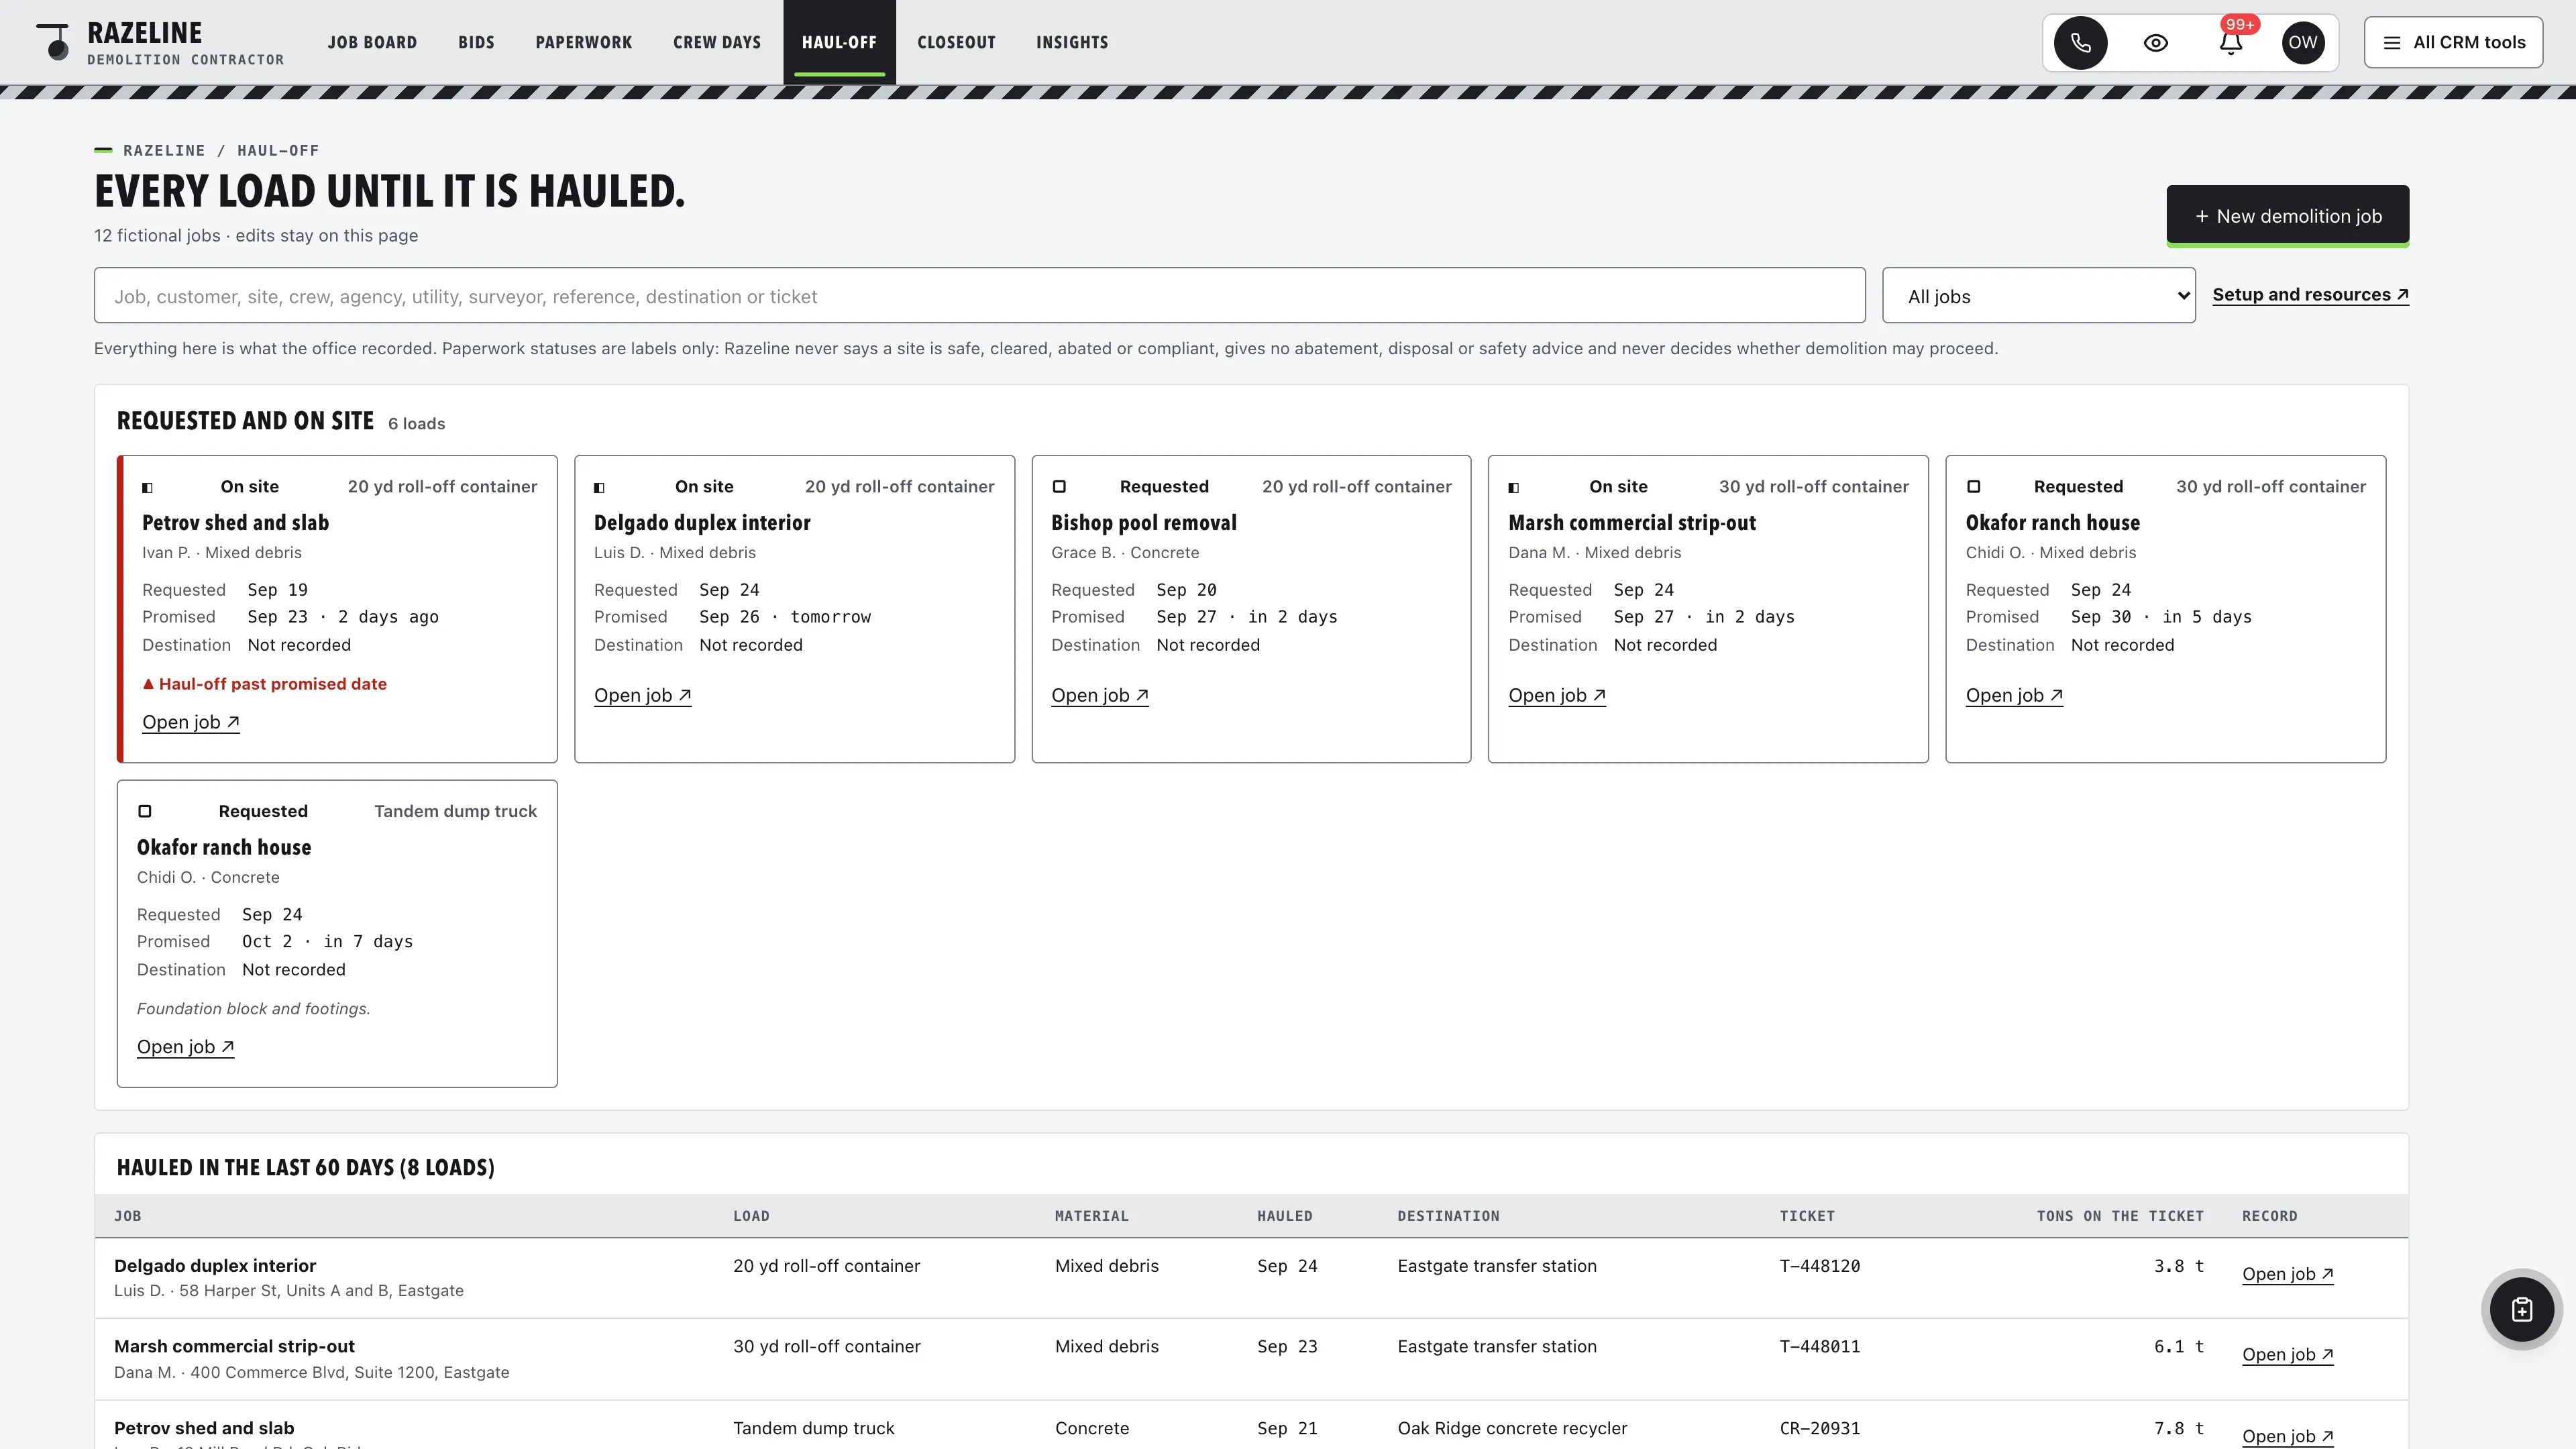Open job for Okafor 30 yd roll-off card
This screenshot has height=1449, width=2576.
tap(2014, 695)
